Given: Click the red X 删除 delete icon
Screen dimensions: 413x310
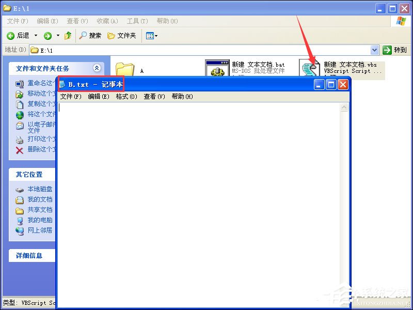Looking at the screenshot, I should point(20,150).
